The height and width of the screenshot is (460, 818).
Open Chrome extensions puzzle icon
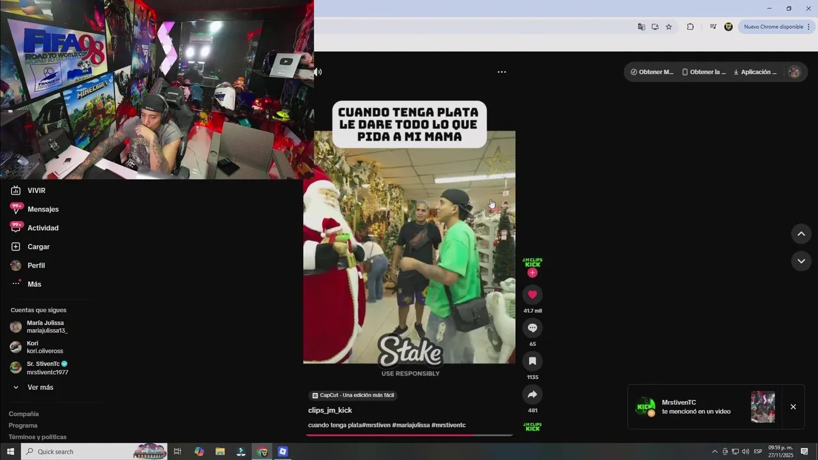pyautogui.click(x=690, y=27)
